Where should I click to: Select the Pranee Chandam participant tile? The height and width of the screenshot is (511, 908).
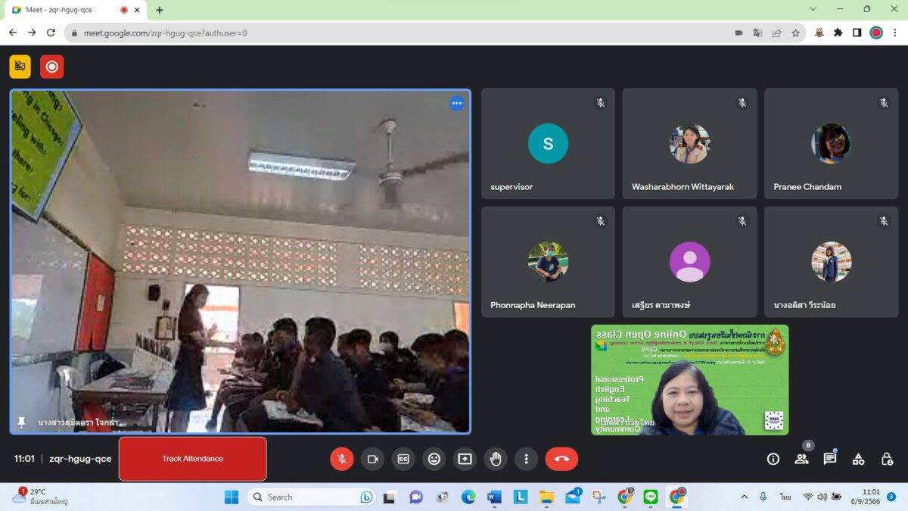pyautogui.click(x=831, y=144)
